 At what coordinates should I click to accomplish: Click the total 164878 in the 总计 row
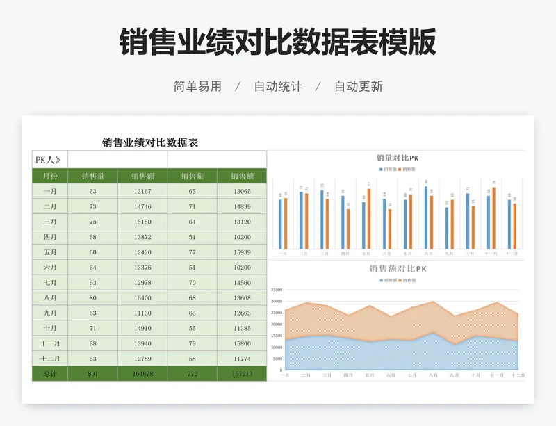142,374
